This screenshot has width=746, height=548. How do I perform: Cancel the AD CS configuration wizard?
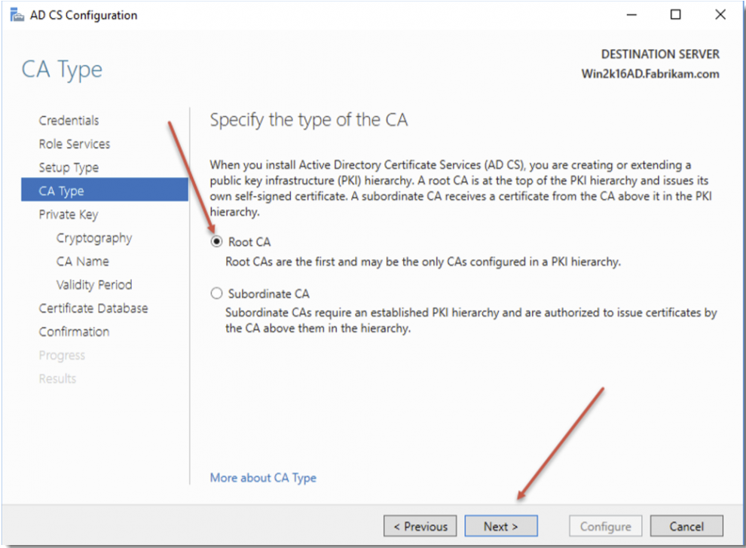(686, 526)
